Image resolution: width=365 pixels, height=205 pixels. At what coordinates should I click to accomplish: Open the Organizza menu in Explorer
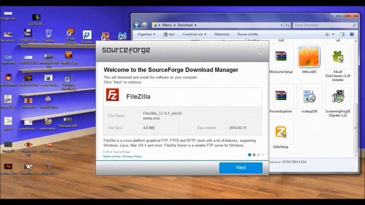(146, 34)
